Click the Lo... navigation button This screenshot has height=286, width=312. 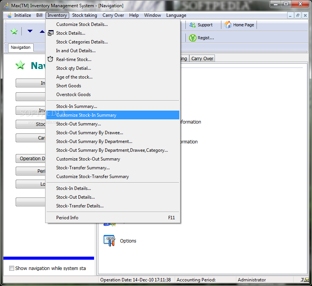pyautogui.click(x=31, y=184)
